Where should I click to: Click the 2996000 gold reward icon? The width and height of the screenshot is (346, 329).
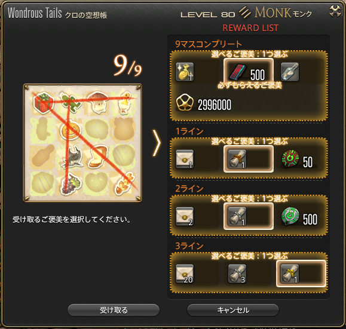(x=185, y=103)
